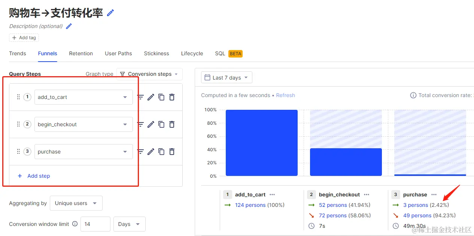This screenshot has height=236, width=474.
Task: Duplicate the purchase step
Action: [x=161, y=152]
